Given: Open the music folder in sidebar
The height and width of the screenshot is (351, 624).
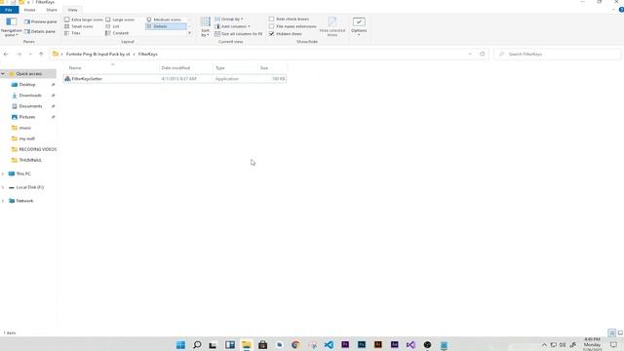Looking at the screenshot, I should [24, 128].
